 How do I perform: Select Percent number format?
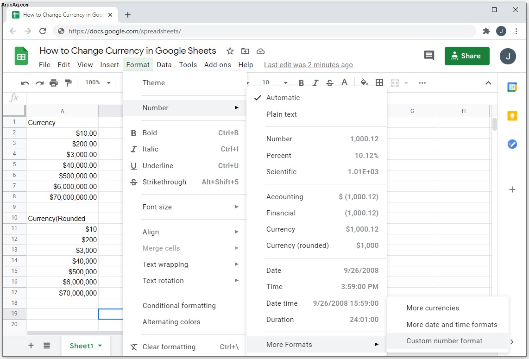point(316,155)
